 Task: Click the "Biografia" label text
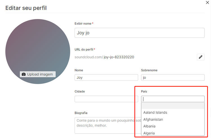pos(81,113)
